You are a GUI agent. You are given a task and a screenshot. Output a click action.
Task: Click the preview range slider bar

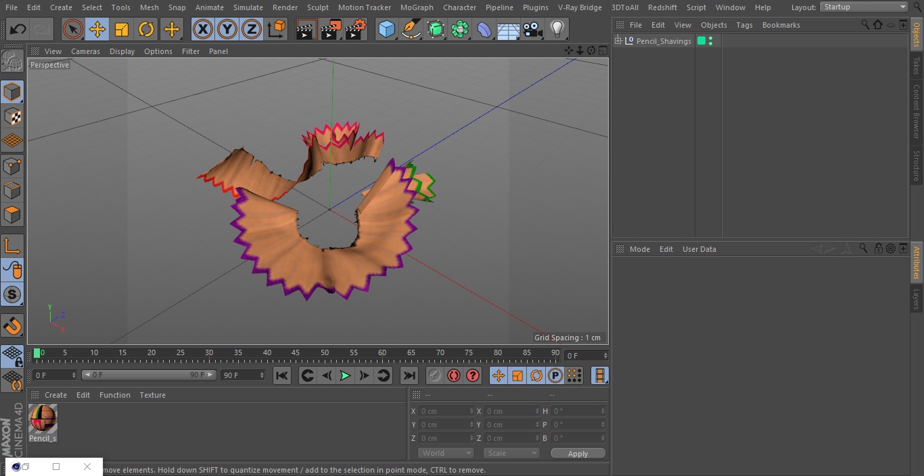pyautogui.click(x=149, y=375)
